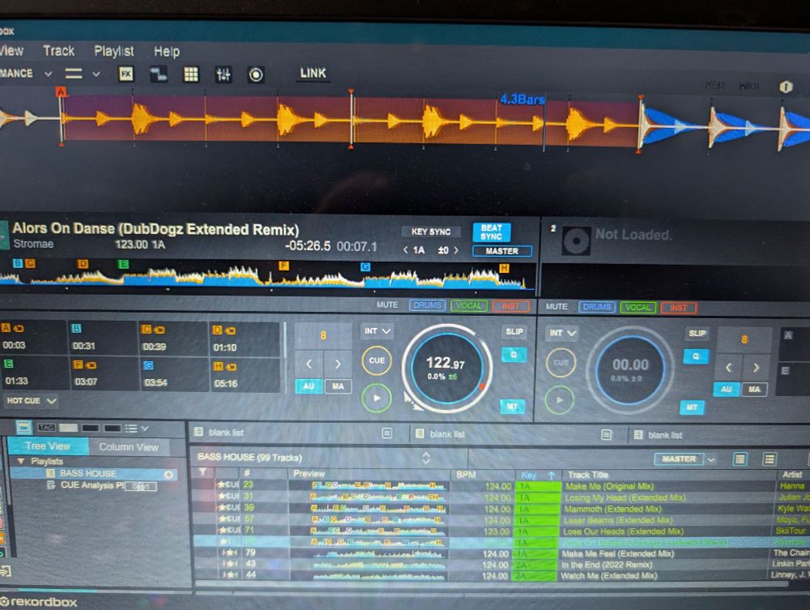The height and width of the screenshot is (610, 810).
Task: Click the deck 2 CUE button
Action: click(x=561, y=363)
